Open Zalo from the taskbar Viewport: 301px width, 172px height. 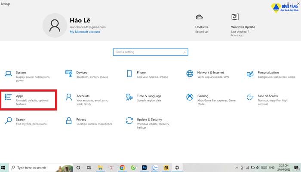[x=155, y=168]
